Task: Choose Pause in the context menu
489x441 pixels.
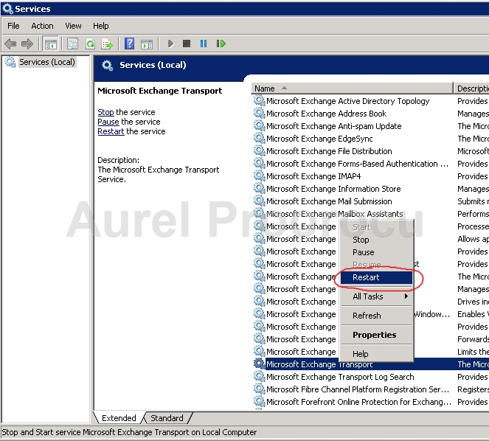Action: pyautogui.click(x=376, y=252)
